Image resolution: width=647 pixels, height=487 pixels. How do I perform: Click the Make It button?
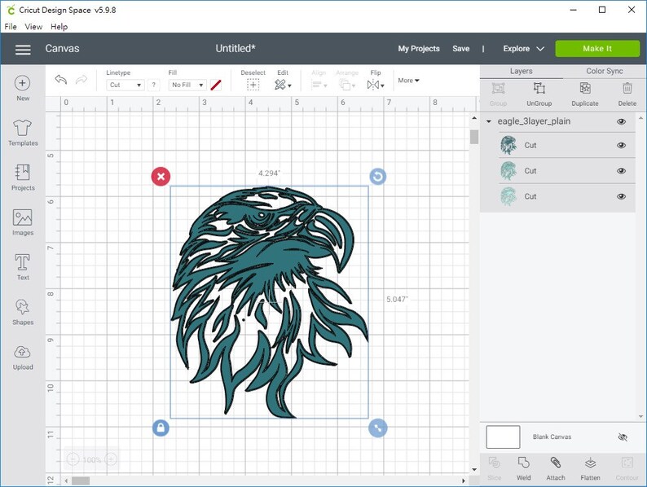pyautogui.click(x=597, y=49)
